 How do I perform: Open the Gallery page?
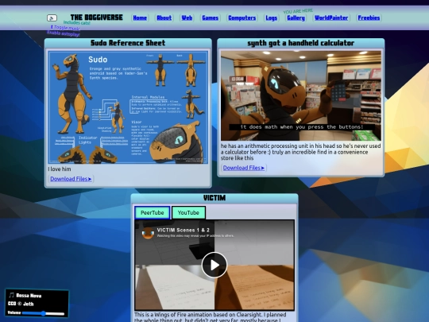point(296,18)
